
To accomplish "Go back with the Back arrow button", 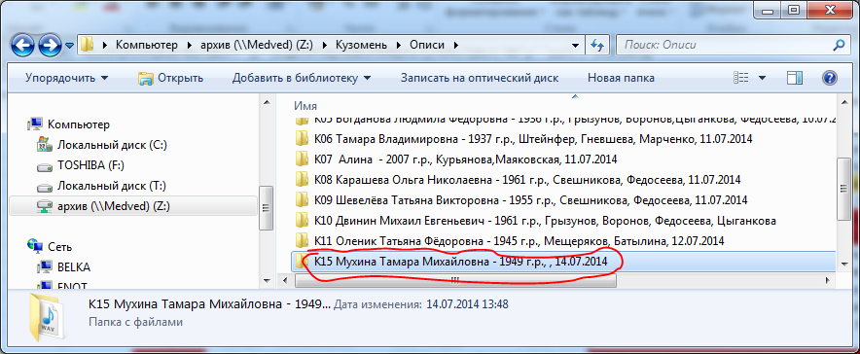I will click(x=23, y=45).
